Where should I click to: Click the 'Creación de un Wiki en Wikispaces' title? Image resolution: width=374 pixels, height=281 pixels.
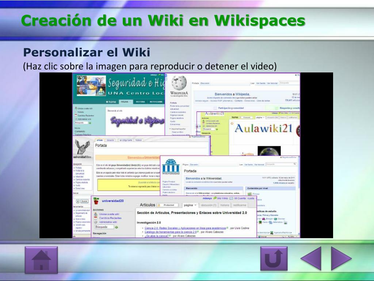(x=163, y=20)
